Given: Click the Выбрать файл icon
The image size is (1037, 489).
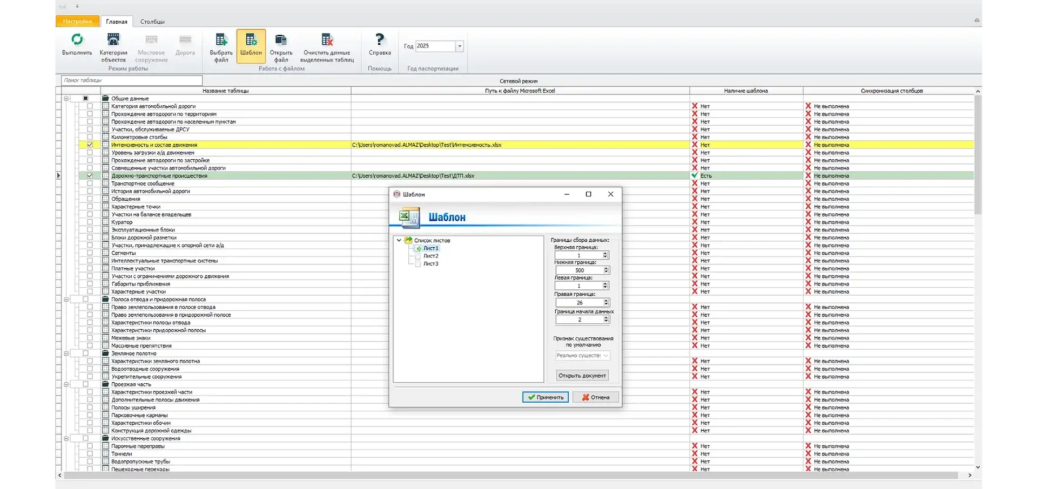Looking at the screenshot, I should pyautogui.click(x=221, y=40).
